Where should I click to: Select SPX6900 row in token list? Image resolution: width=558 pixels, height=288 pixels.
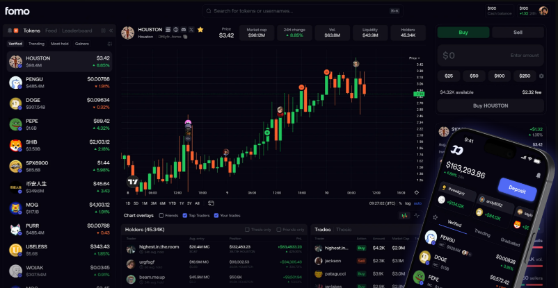59,166
